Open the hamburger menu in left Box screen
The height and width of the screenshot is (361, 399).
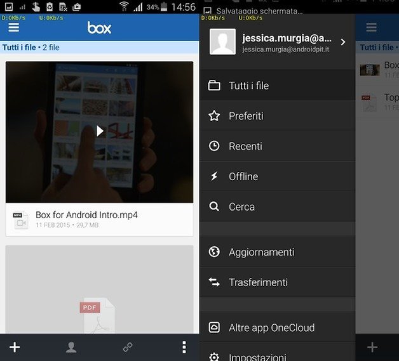14,27
